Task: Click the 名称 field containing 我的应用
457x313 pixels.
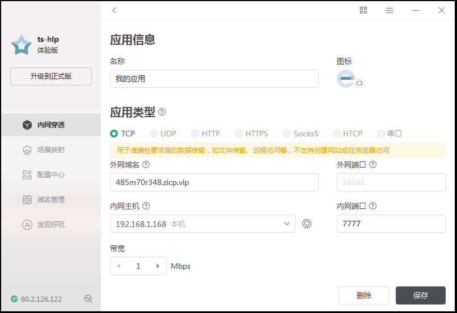Action: 214,79
